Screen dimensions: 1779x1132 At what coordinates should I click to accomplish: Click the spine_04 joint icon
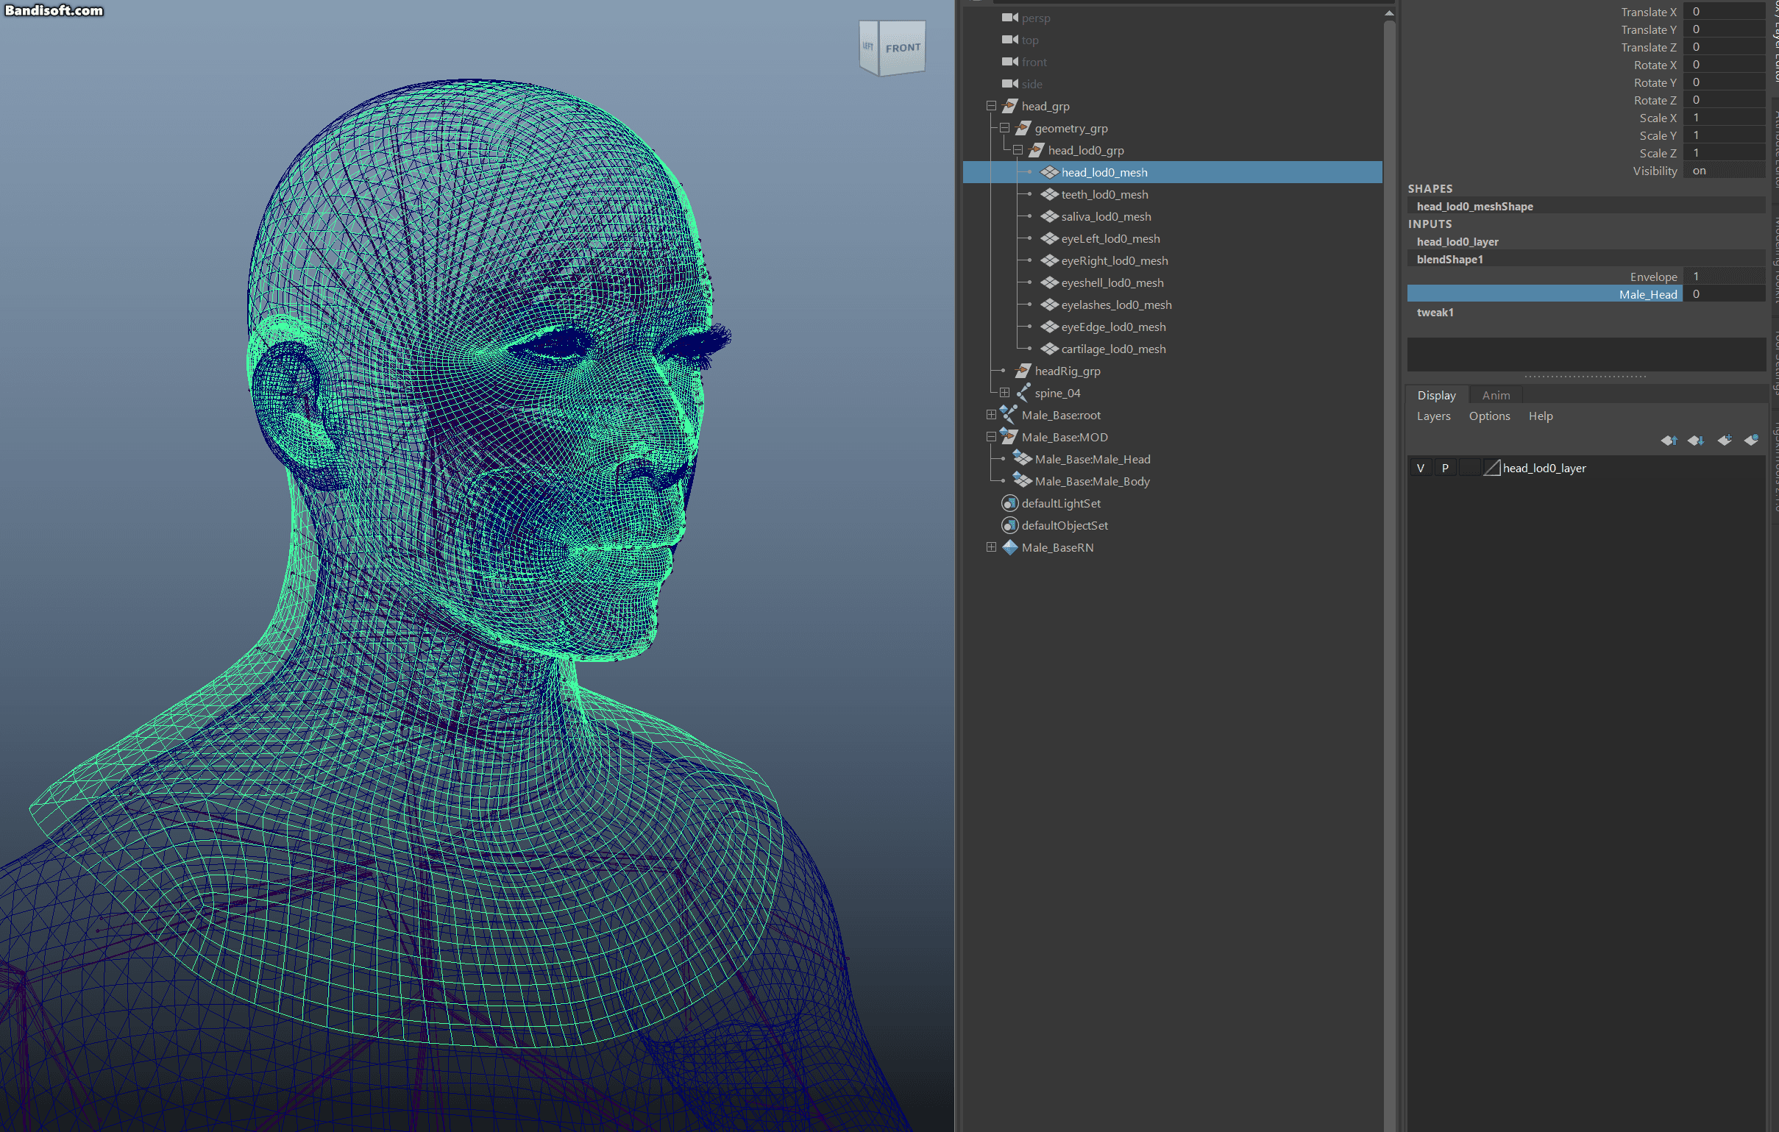1023,393
